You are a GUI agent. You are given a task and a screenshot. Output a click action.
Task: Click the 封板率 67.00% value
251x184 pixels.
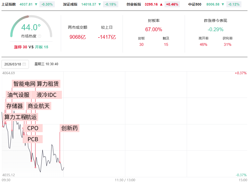(x=154, y=29)
